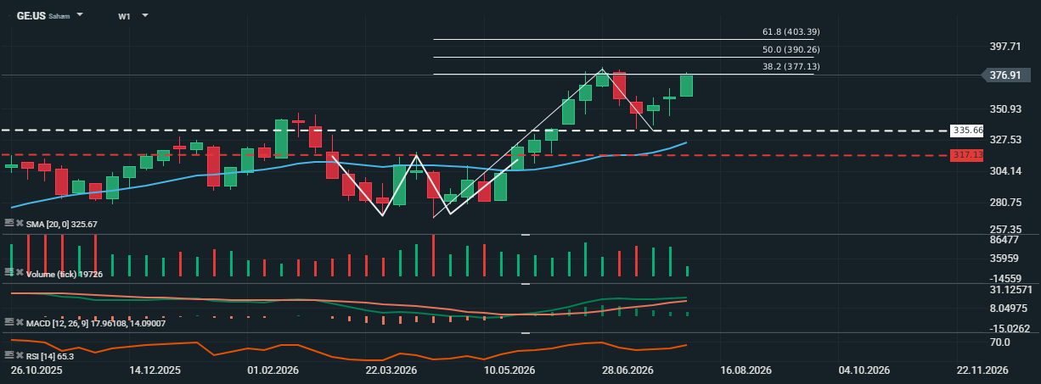
Task: Select the Volume (tick) 19726 label
Action: pos(65,275)
